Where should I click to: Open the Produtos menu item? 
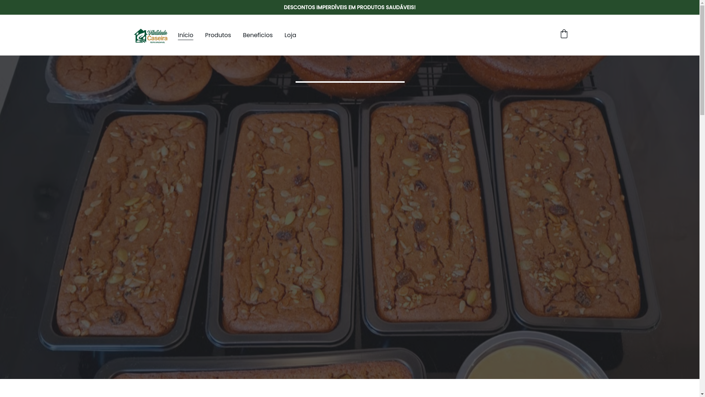pyautogui.click(x=218, y=35)
